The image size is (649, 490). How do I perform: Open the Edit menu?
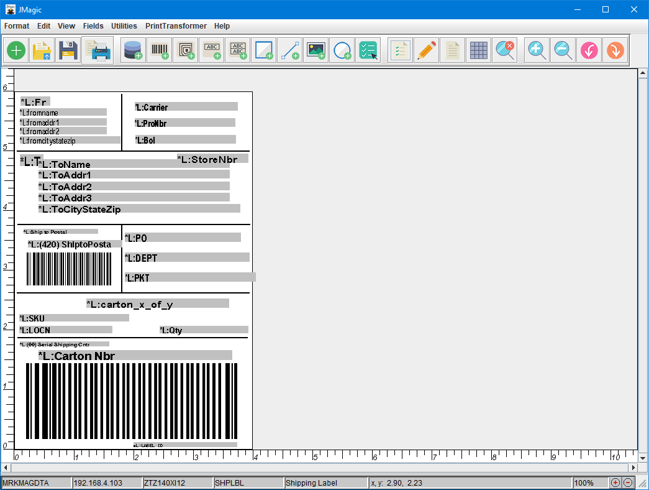tap(43, 25)
